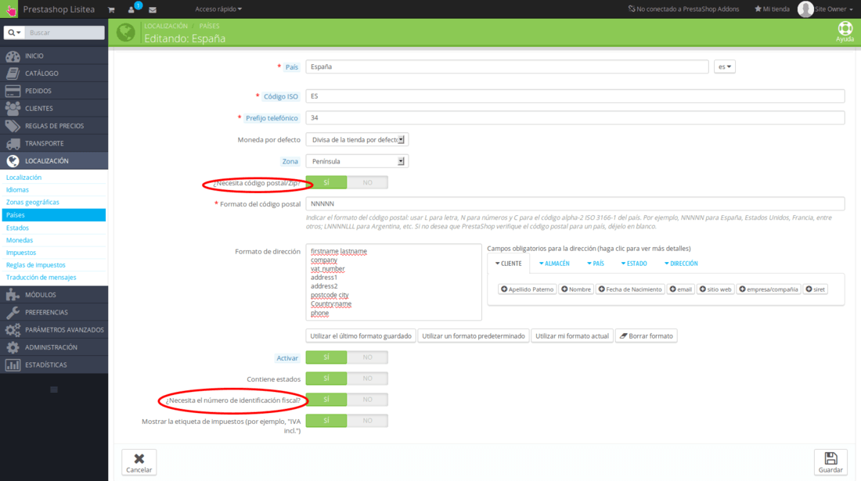The image size is (861, 481).
Task: Click the Reglas de Precios tag icon
Action: pyautogui.click(x=13, y=126)
